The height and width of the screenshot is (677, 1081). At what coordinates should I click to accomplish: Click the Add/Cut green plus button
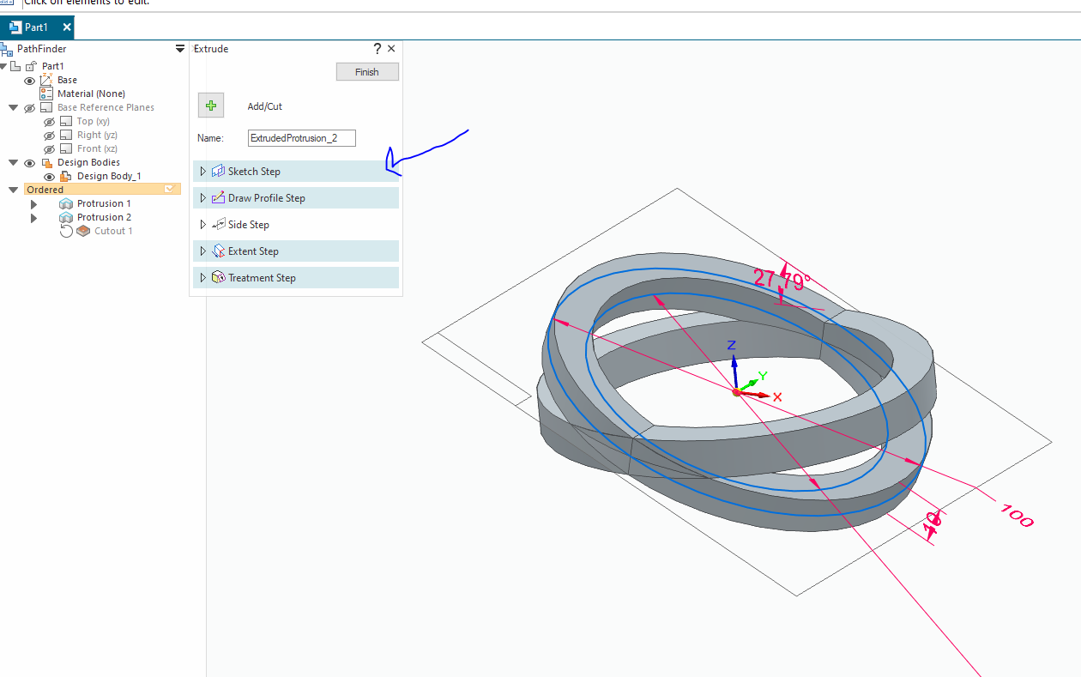point(211,106)
